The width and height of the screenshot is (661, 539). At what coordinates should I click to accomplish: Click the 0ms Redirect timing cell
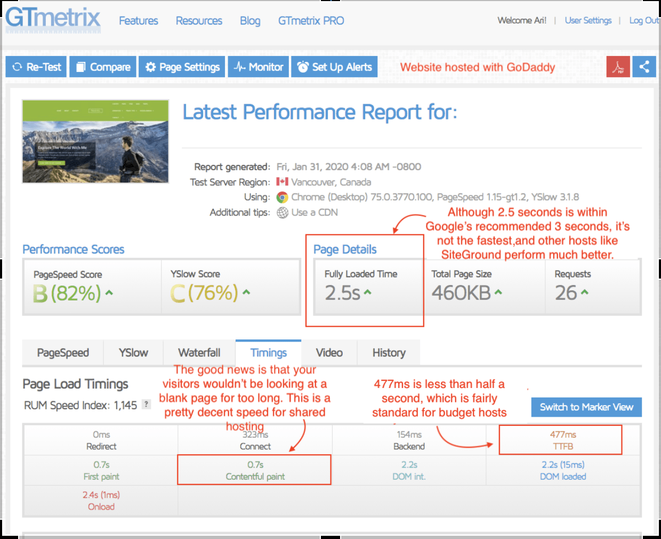click(x=101, y=440)
